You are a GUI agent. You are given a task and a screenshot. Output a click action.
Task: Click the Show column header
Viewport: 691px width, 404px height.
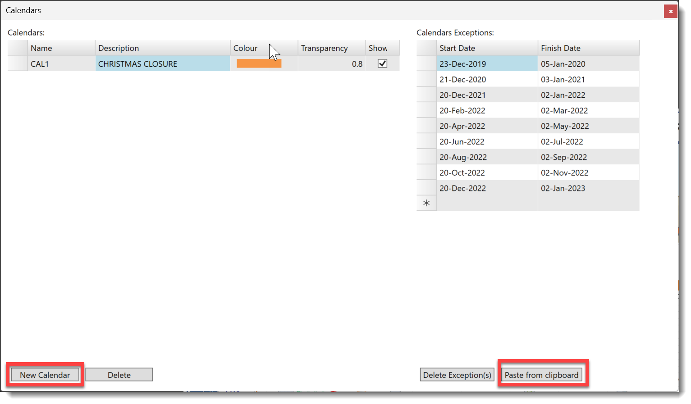point(382,48)
